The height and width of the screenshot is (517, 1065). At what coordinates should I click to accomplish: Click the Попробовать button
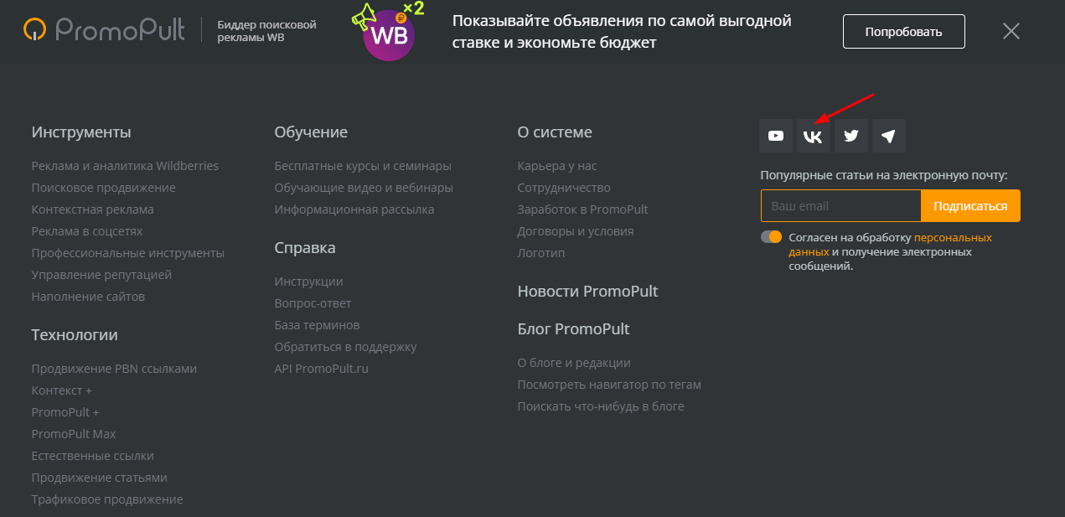coord(904,32)
